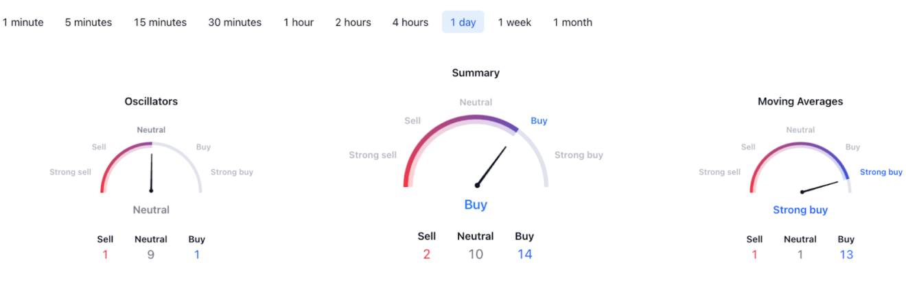This screenshot has height=282, width=906.
Task: Click the Summary Buy rating text
Action: (476, 205)
